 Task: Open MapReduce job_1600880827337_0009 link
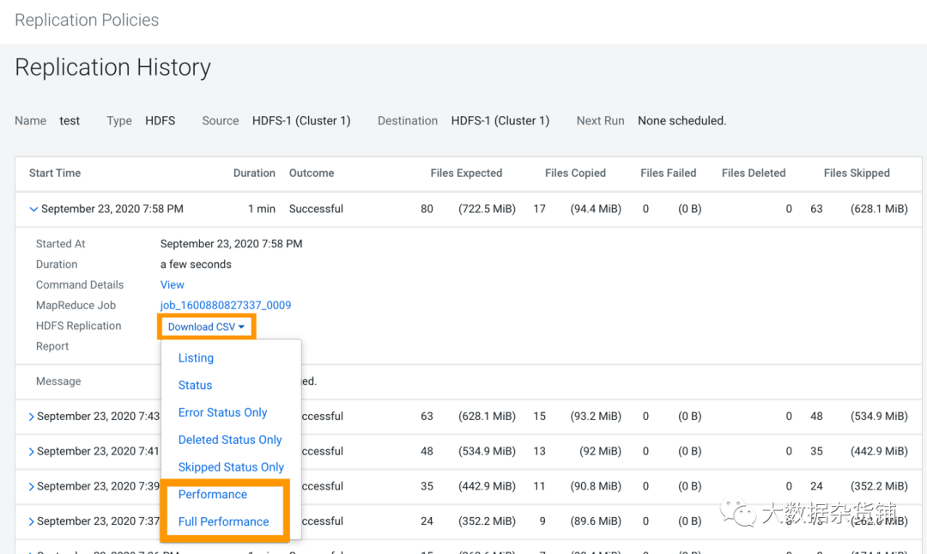226,306
